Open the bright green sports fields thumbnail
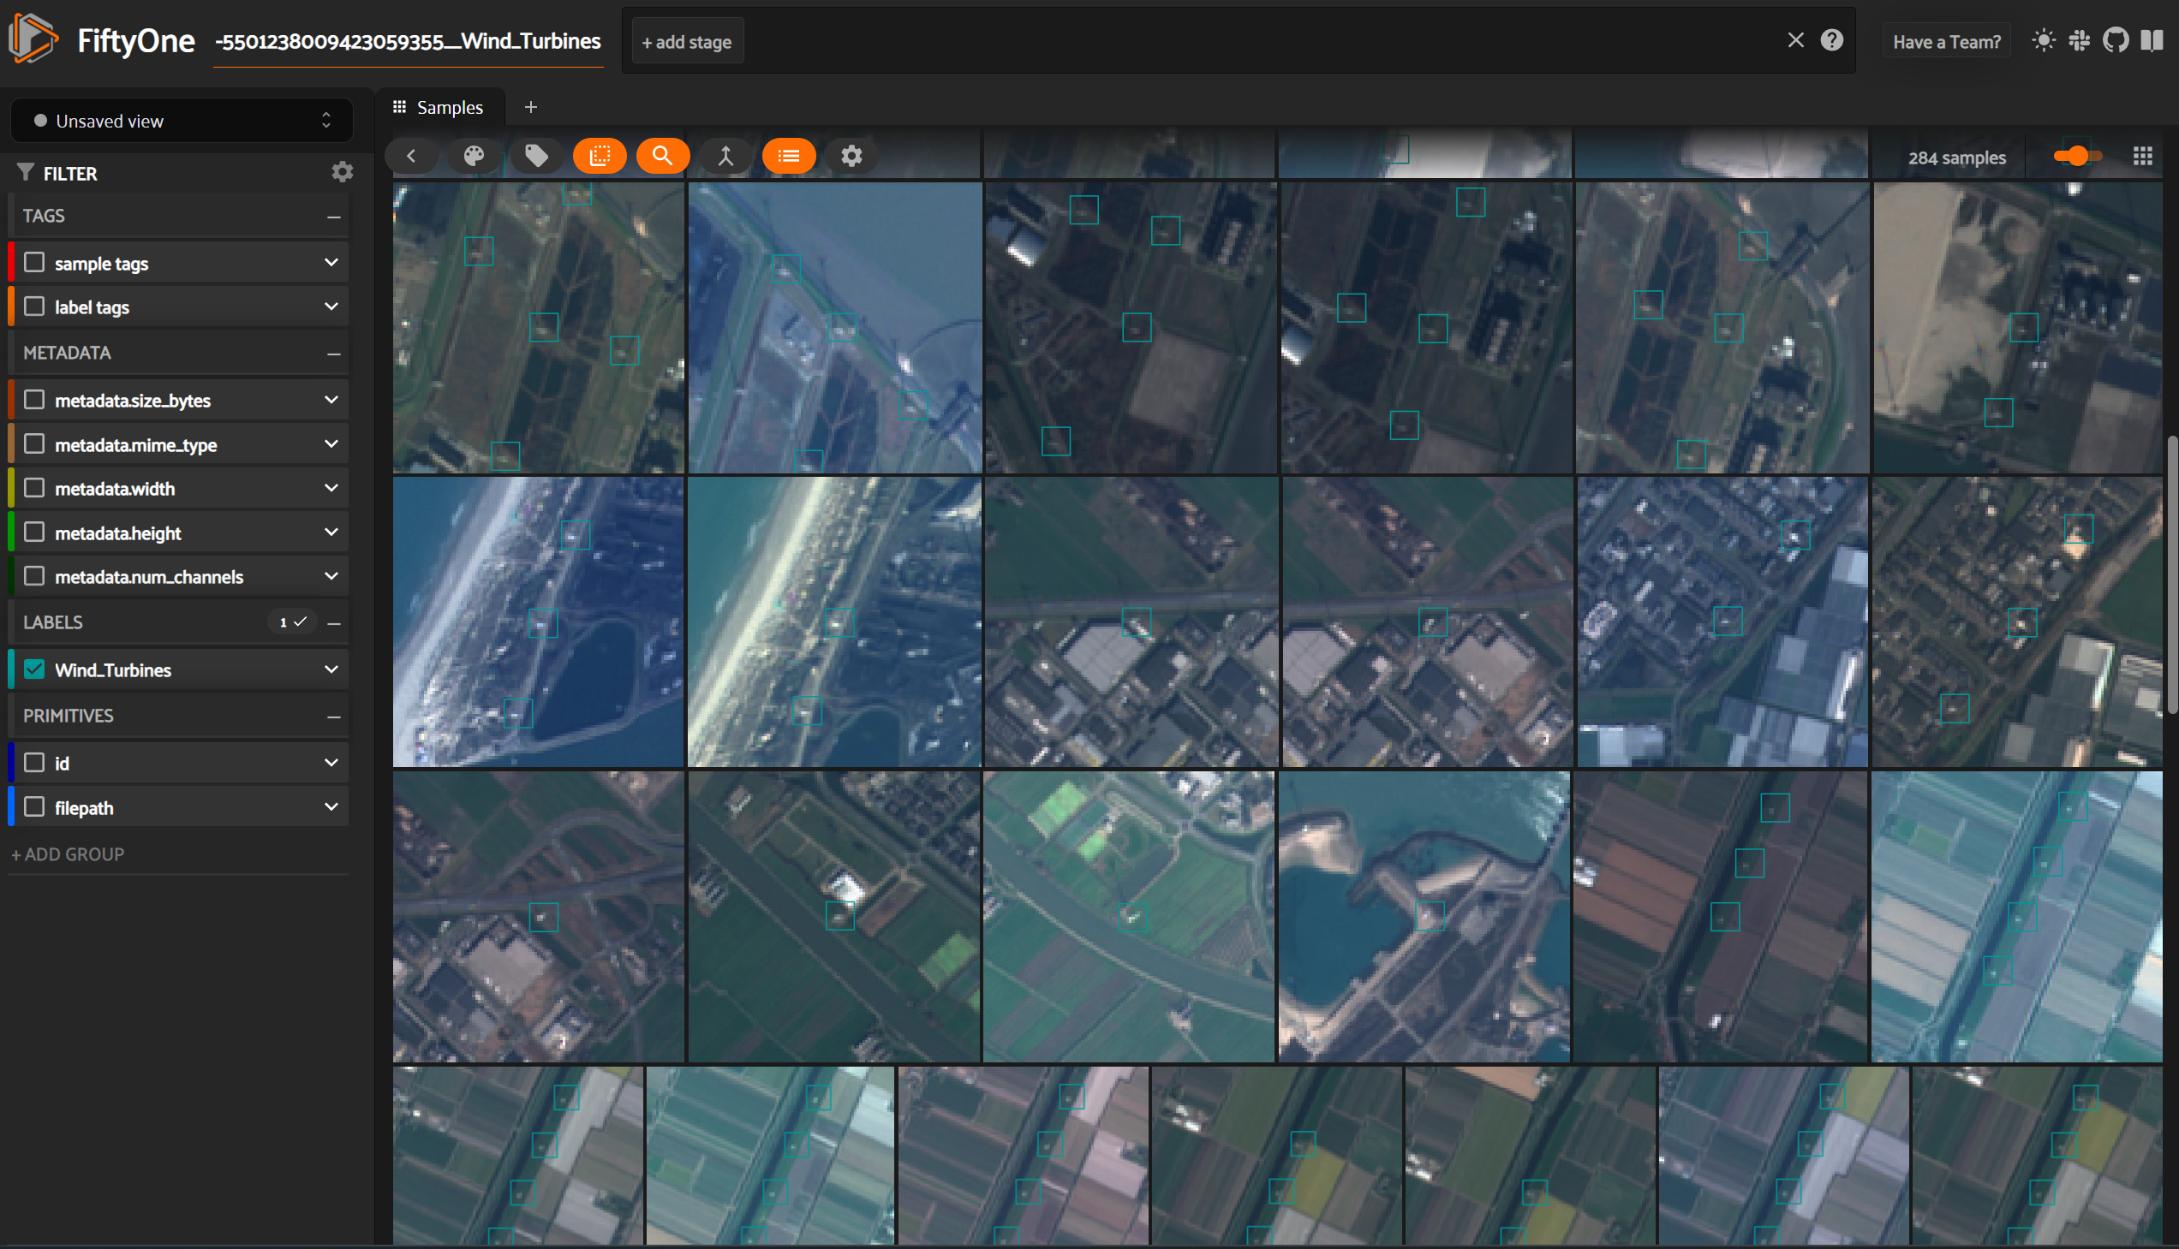The height and width of the screenshot is (1249, 2179). (1130, 916)
